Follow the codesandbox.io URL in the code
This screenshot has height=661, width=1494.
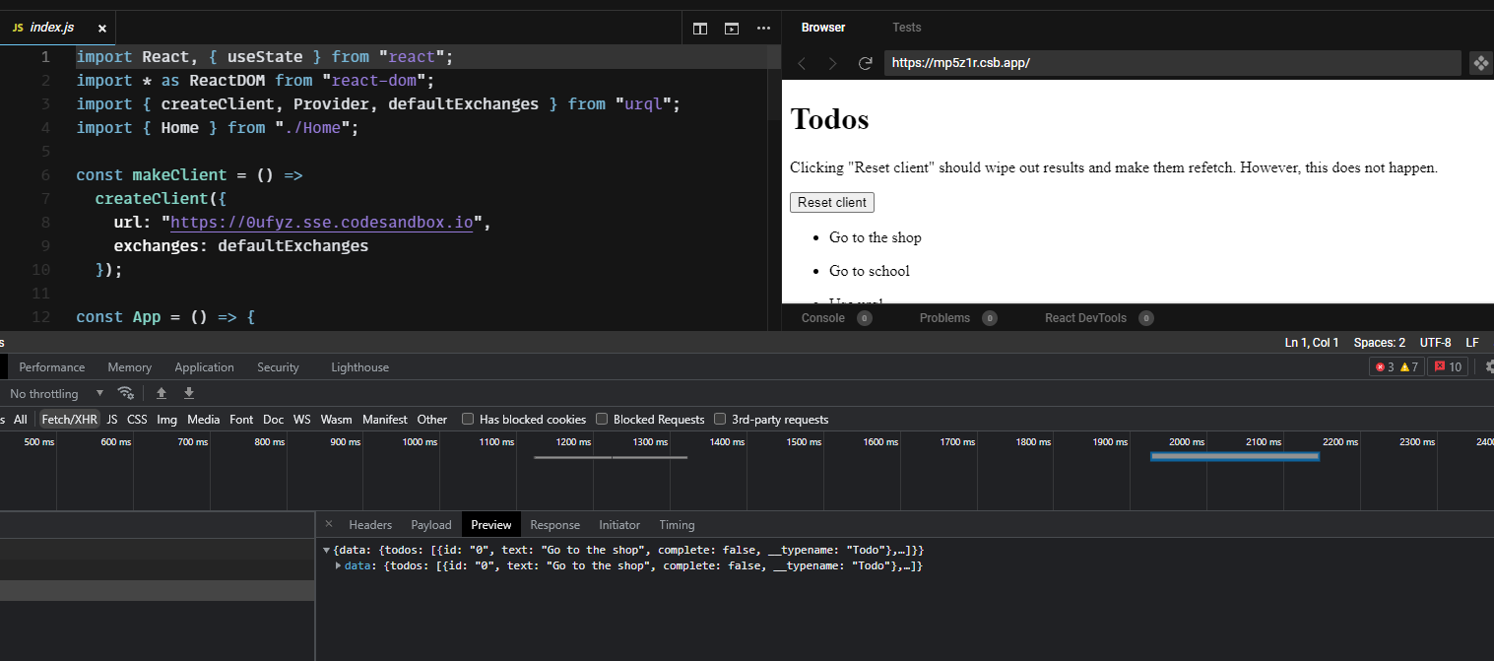(321, 222)
